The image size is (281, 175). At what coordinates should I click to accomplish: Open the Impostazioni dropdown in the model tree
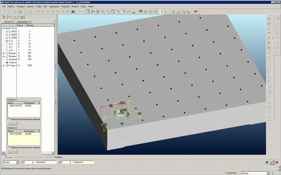[x=23, y=22]
